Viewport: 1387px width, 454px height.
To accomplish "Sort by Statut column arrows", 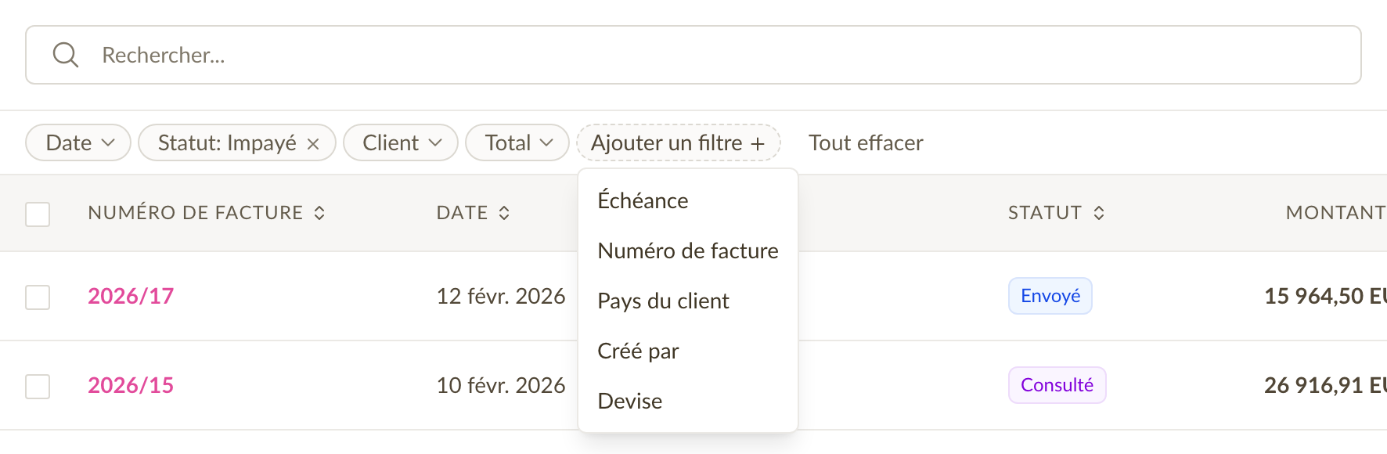I will coord(1099,213).
